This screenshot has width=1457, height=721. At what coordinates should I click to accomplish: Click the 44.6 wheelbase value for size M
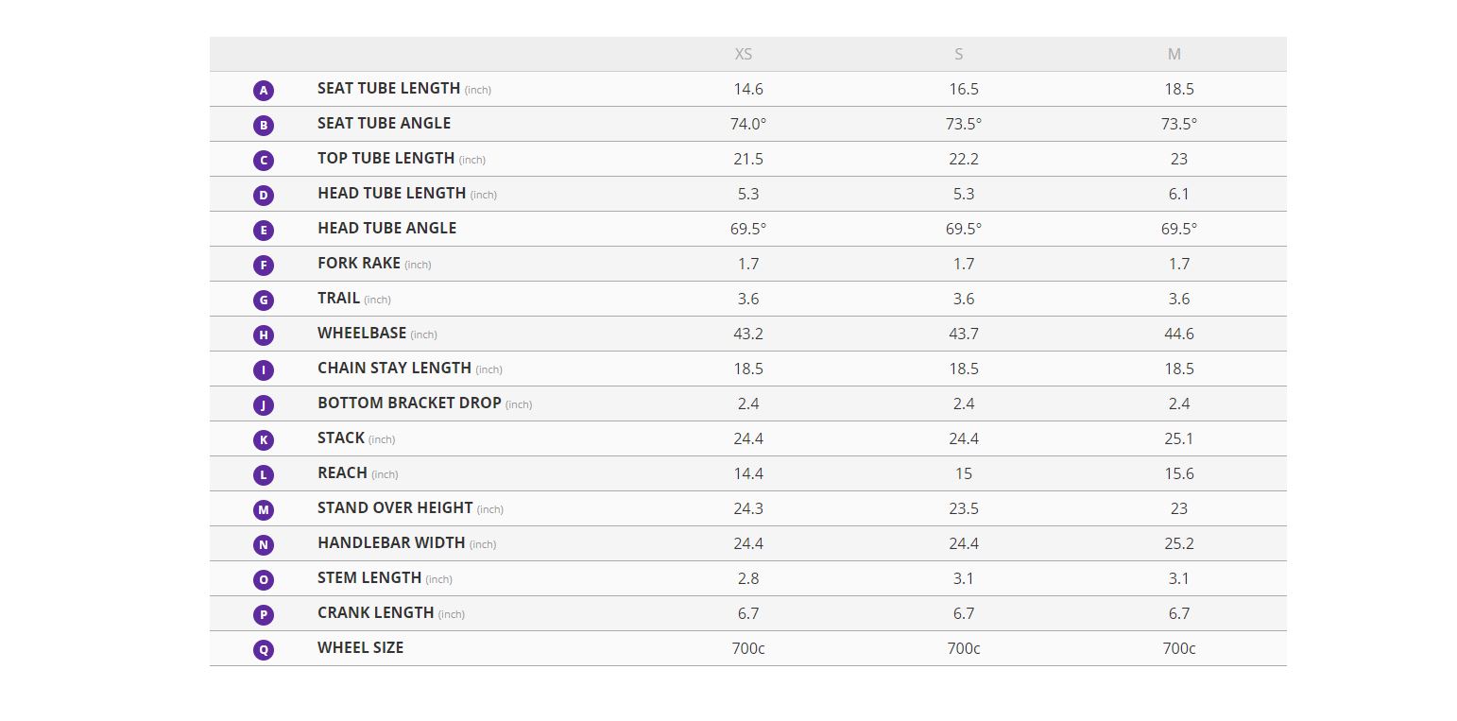[x=1179, y=334]
